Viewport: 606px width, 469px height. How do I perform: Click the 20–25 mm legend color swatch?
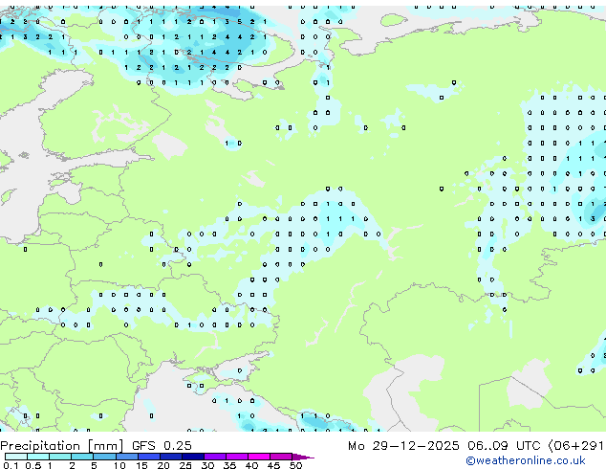(170, 457)
